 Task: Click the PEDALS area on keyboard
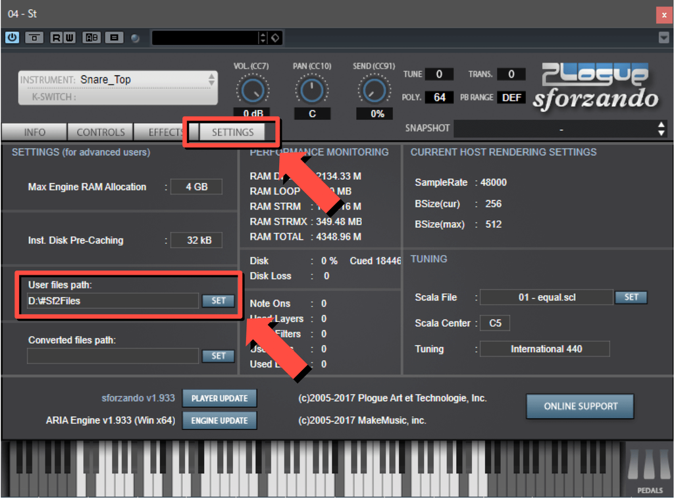649,470
